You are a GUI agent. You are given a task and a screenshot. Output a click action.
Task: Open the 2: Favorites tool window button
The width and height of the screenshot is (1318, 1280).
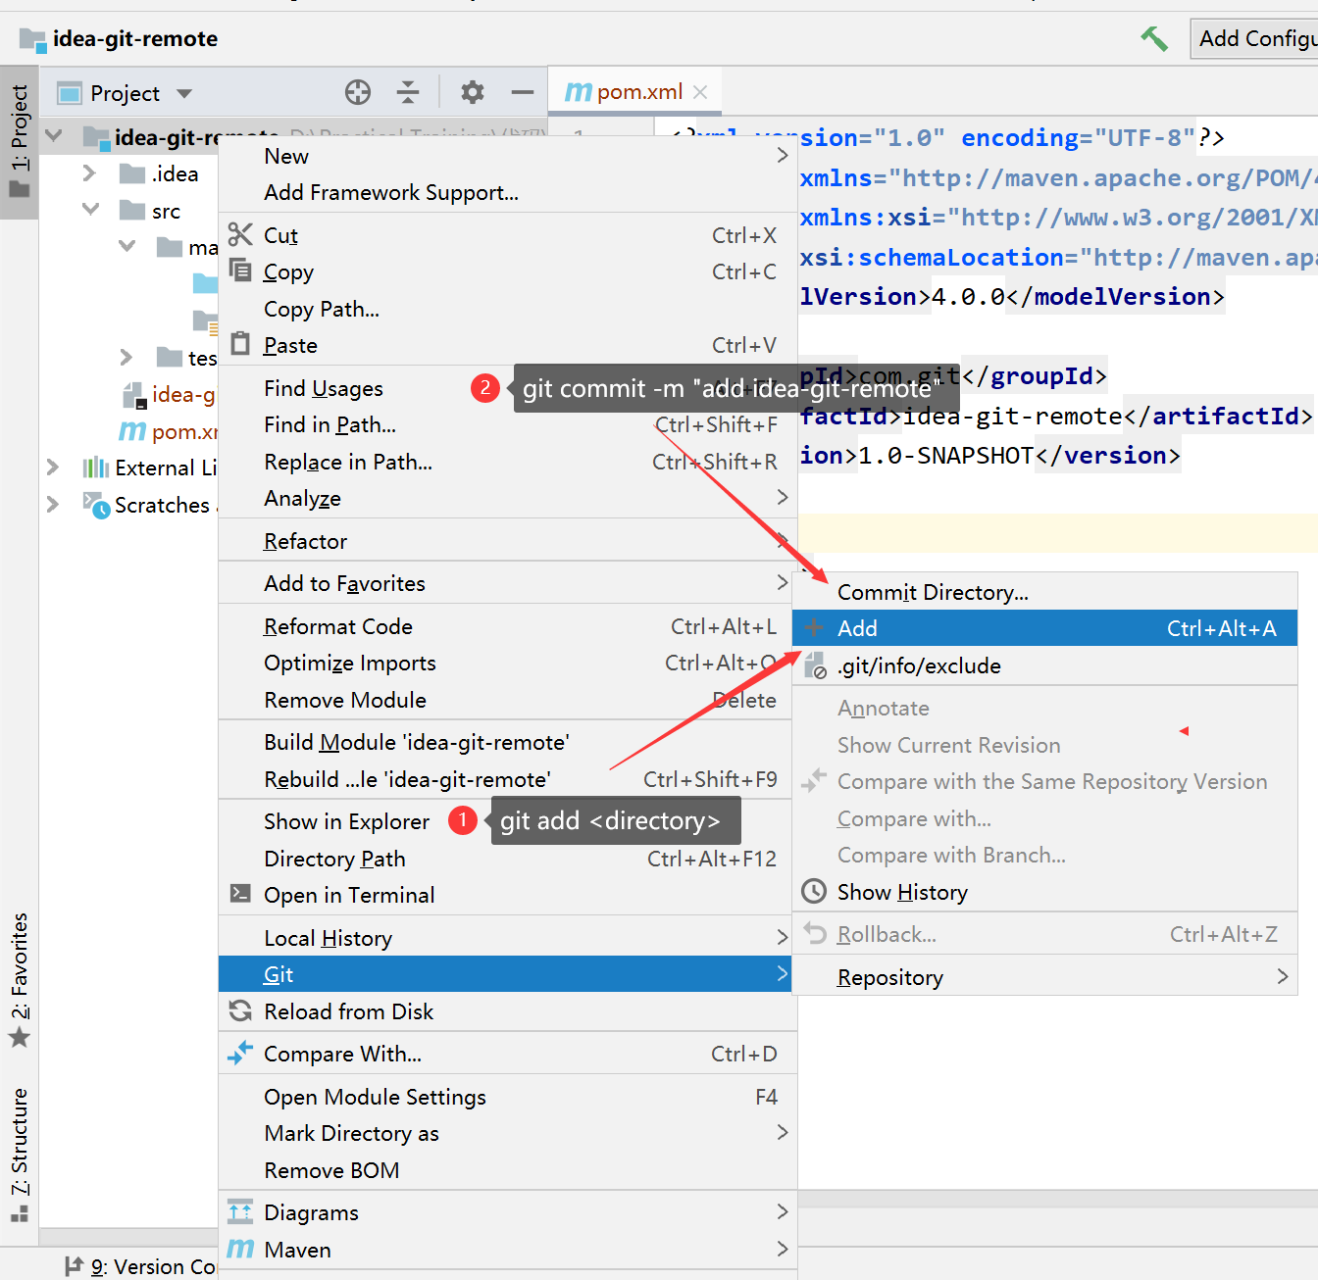tap(20, 981)
